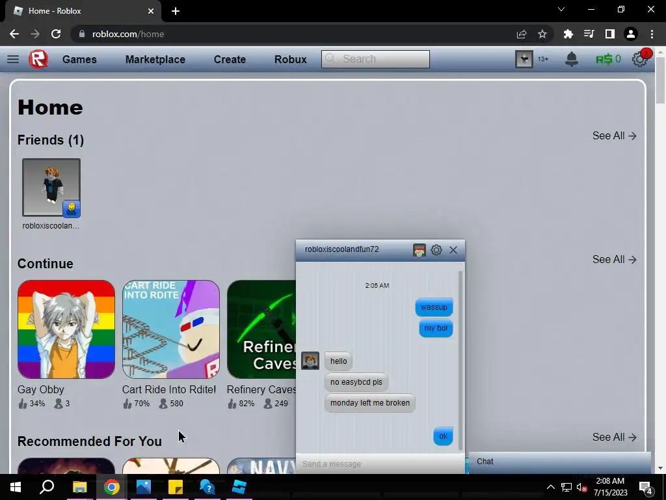Open Chrome media control icon
The image size is (666, 500).
coord(589,34)
